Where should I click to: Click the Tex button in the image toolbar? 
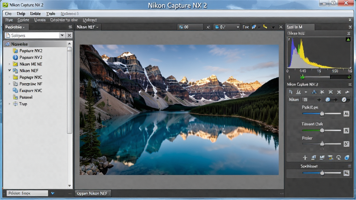click(245, 27)
